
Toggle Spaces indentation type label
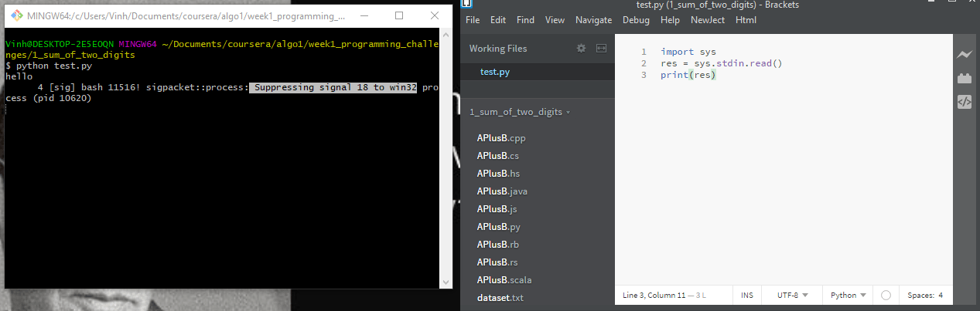click(x=920, y=296)
